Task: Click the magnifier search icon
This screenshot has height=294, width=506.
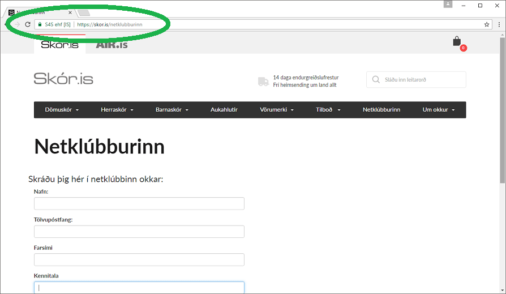Action: point(376,79)
